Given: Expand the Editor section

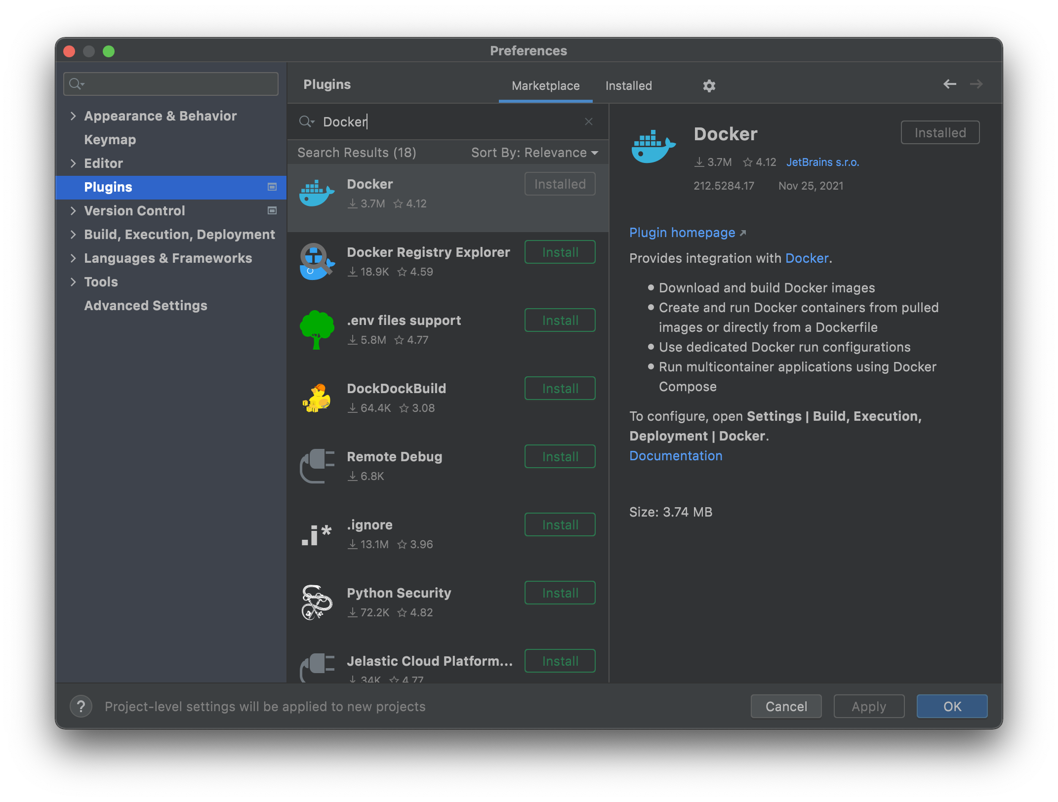Looking at the screenshot, I should pos(73,163).
